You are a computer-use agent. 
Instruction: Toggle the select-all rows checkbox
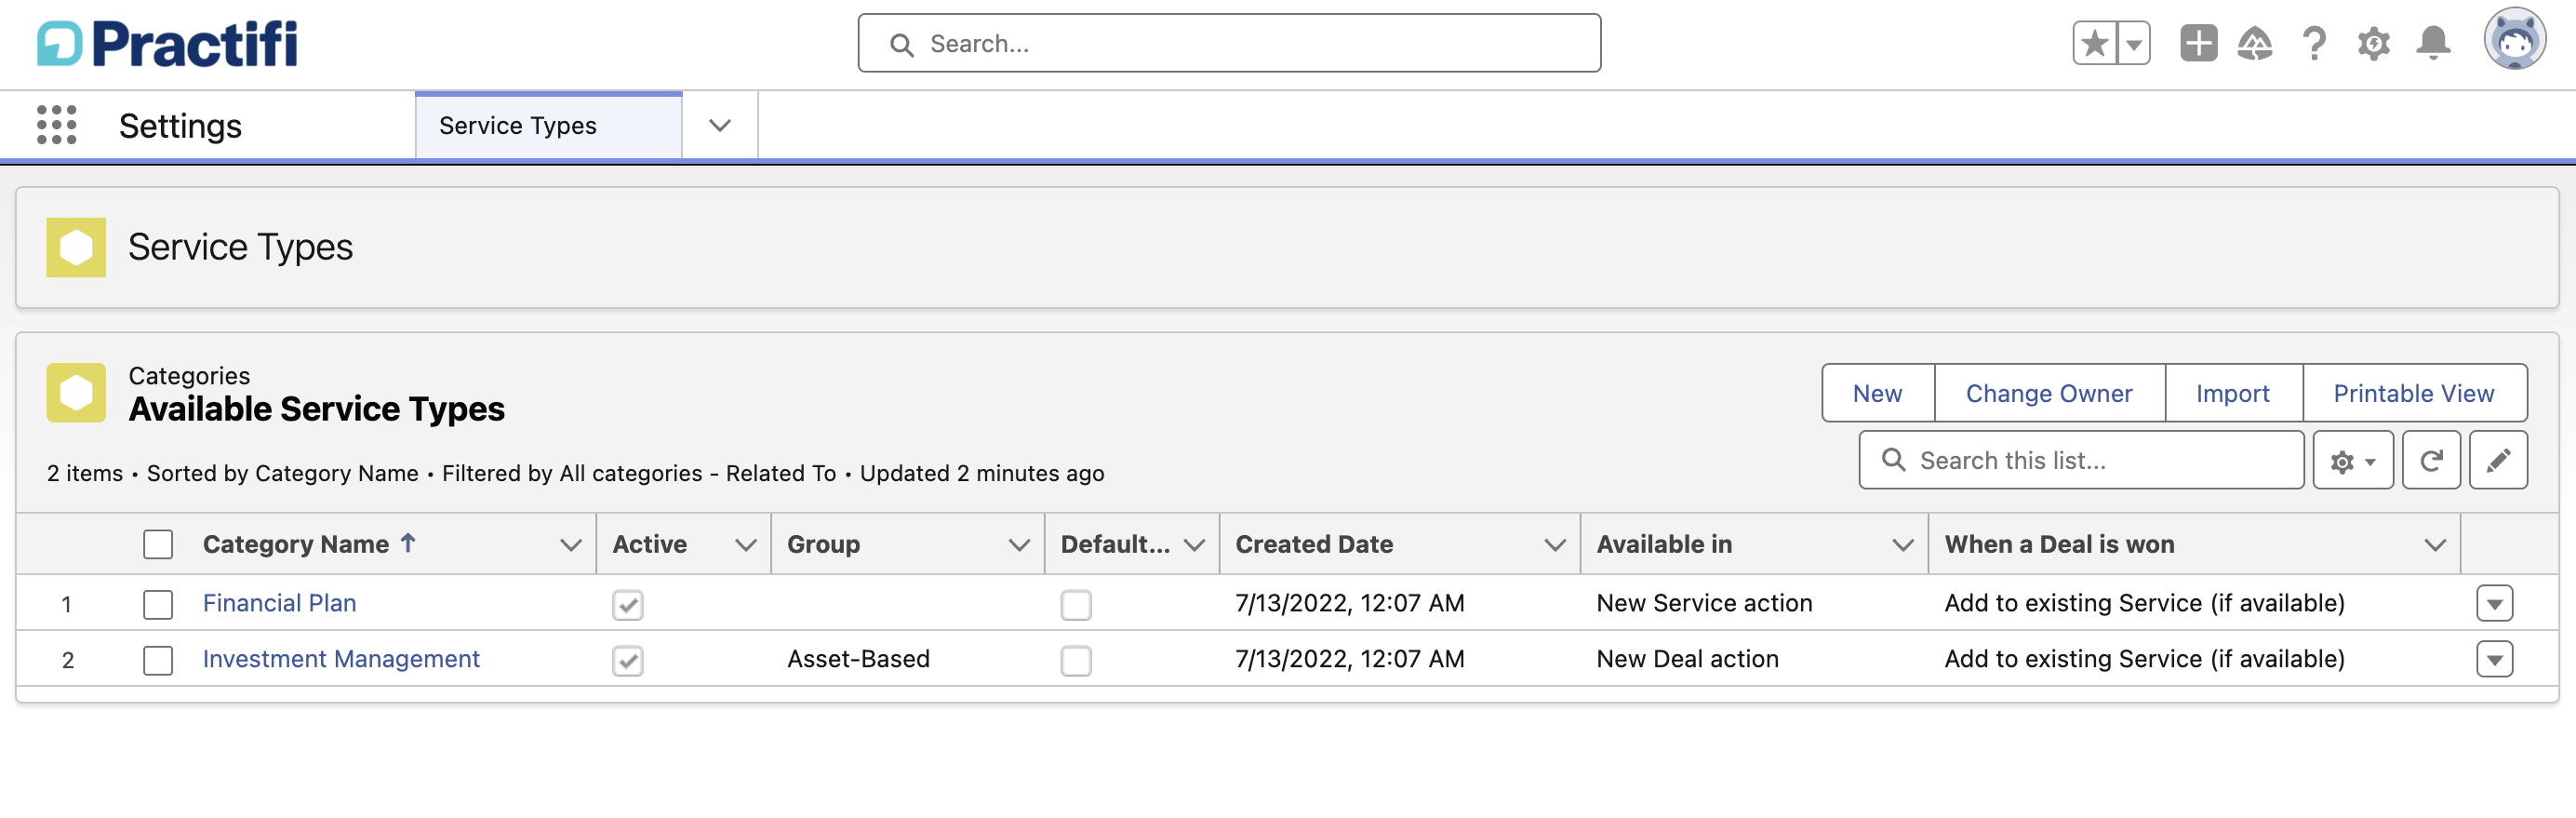(158, 544)
